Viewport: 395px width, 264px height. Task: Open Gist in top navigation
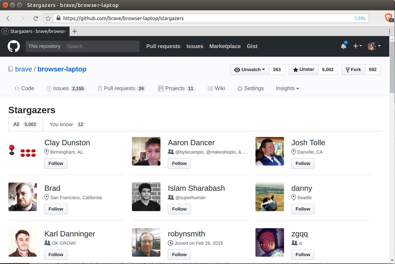point(252,46)
